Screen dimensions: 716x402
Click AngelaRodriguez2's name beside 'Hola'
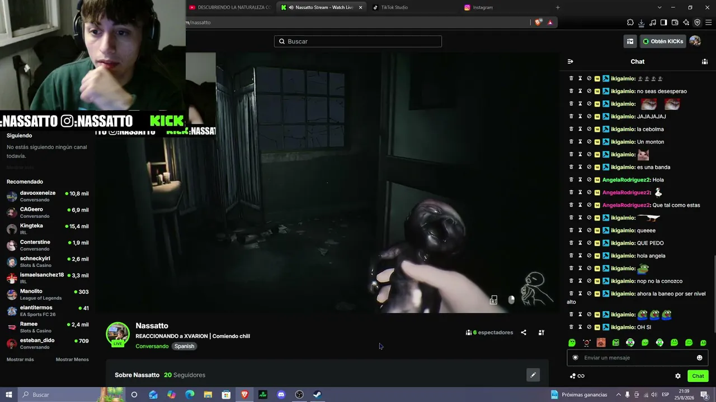626,180
